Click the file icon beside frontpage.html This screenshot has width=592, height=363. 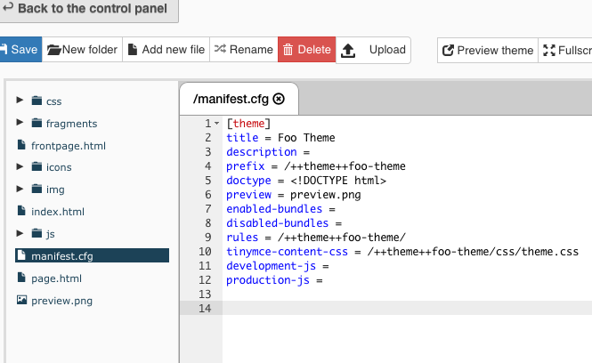(21, 144)
